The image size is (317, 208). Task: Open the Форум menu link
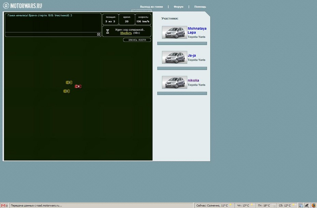(179, 7)
